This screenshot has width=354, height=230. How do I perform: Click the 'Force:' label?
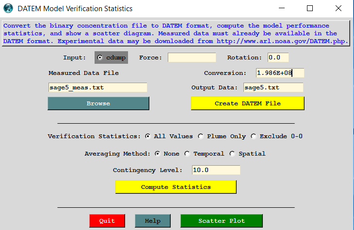151,57
